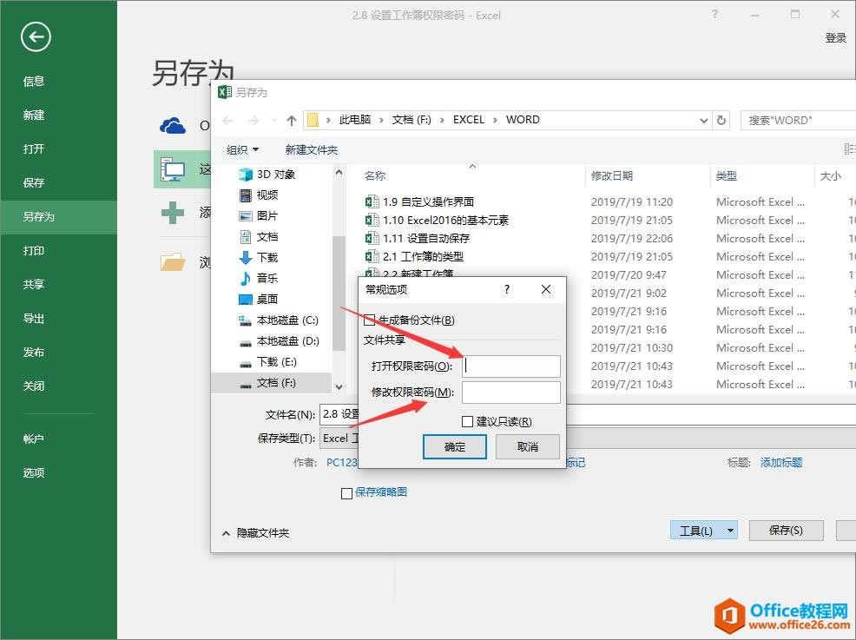Click the back navigation arrow

point(228,119)
